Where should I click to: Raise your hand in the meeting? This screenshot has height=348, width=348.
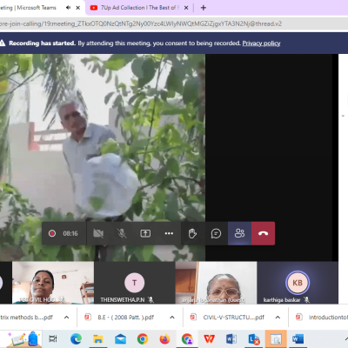[192, 233]
